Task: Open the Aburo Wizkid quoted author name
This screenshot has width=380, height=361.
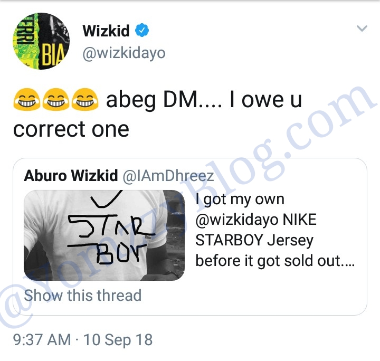Action: click(71, 175)
